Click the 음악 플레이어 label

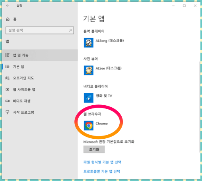[x=94, y=31]
